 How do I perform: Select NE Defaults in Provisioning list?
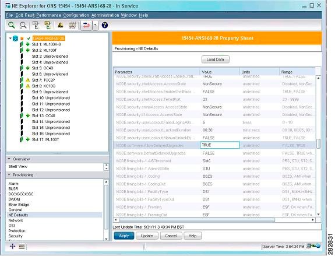18,215
